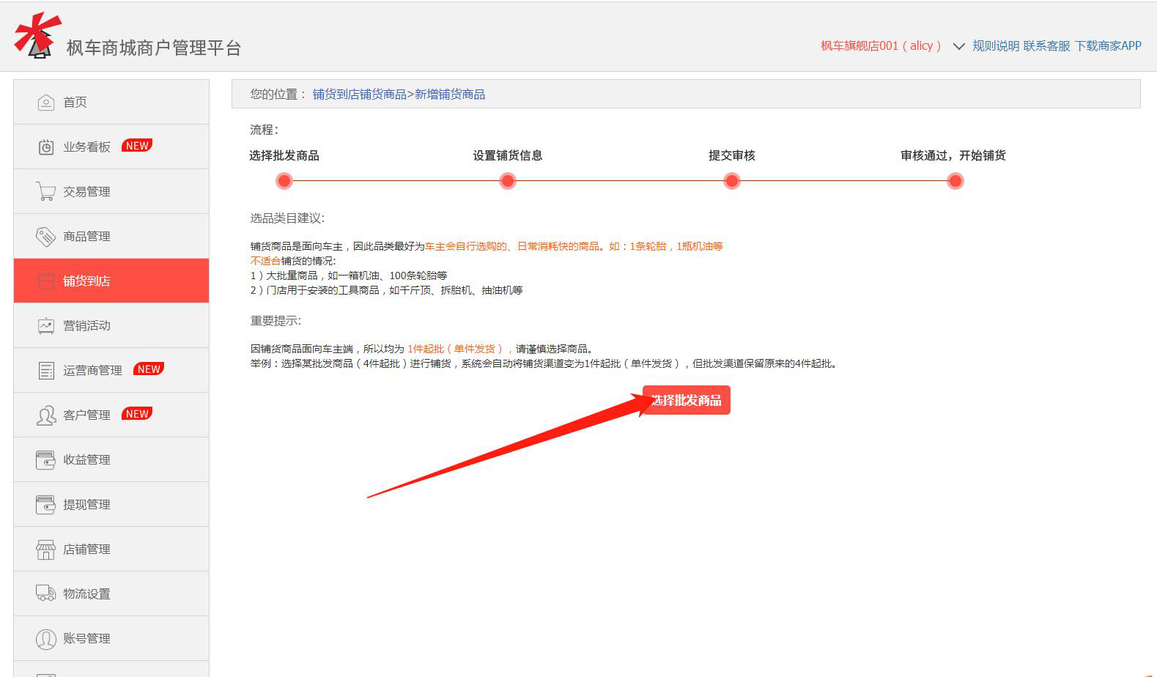Click the 联系客服 link
The width and height of the screenshot is (1157, 677).
pyautogui.click(x=1046, y=46)
